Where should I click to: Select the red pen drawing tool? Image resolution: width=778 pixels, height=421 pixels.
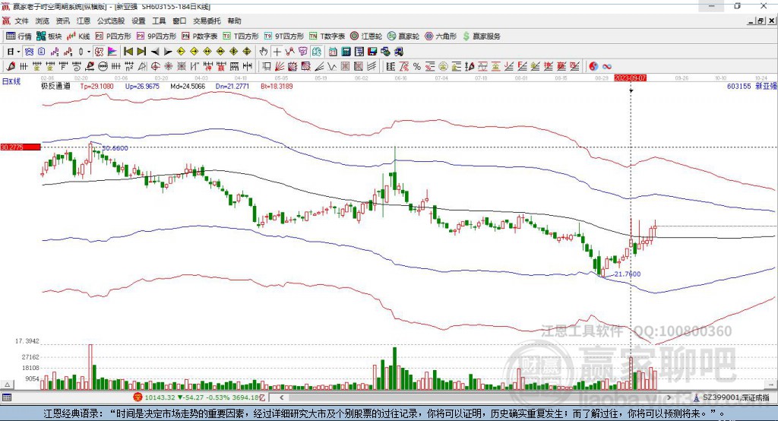[11, 66]
